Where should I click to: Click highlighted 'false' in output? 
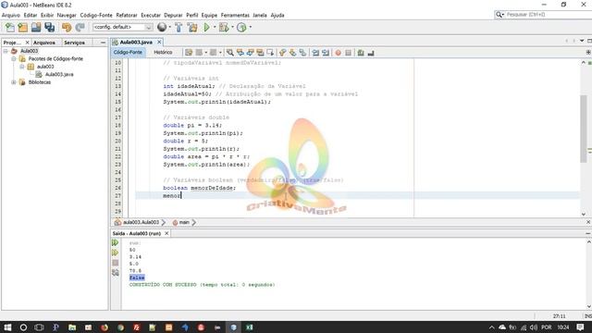coord(137,277)
